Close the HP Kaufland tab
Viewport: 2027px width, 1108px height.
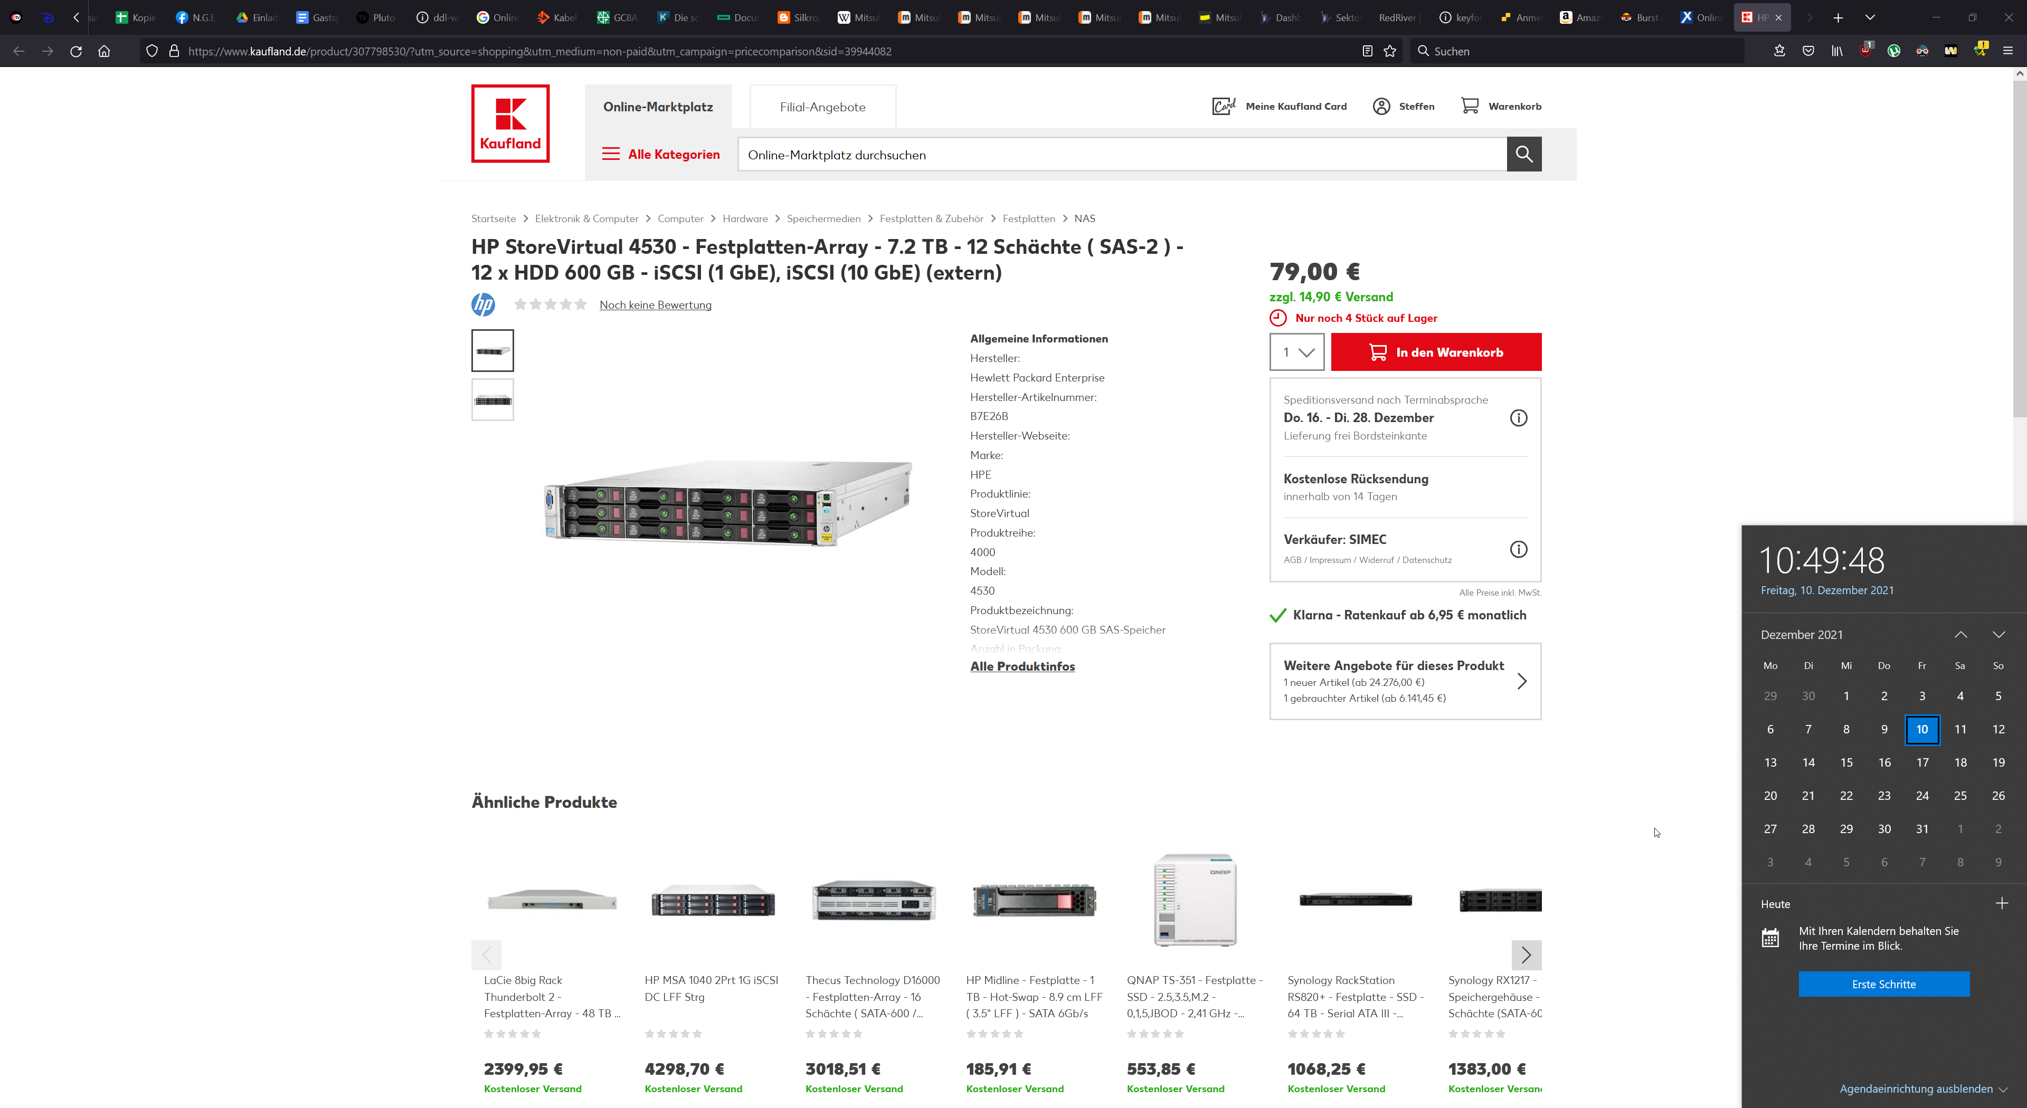[1778, 17]
